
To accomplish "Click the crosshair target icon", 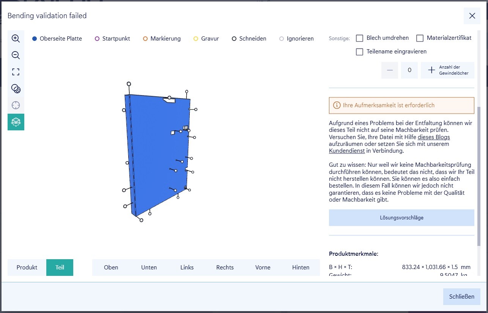I will point(16,105).
